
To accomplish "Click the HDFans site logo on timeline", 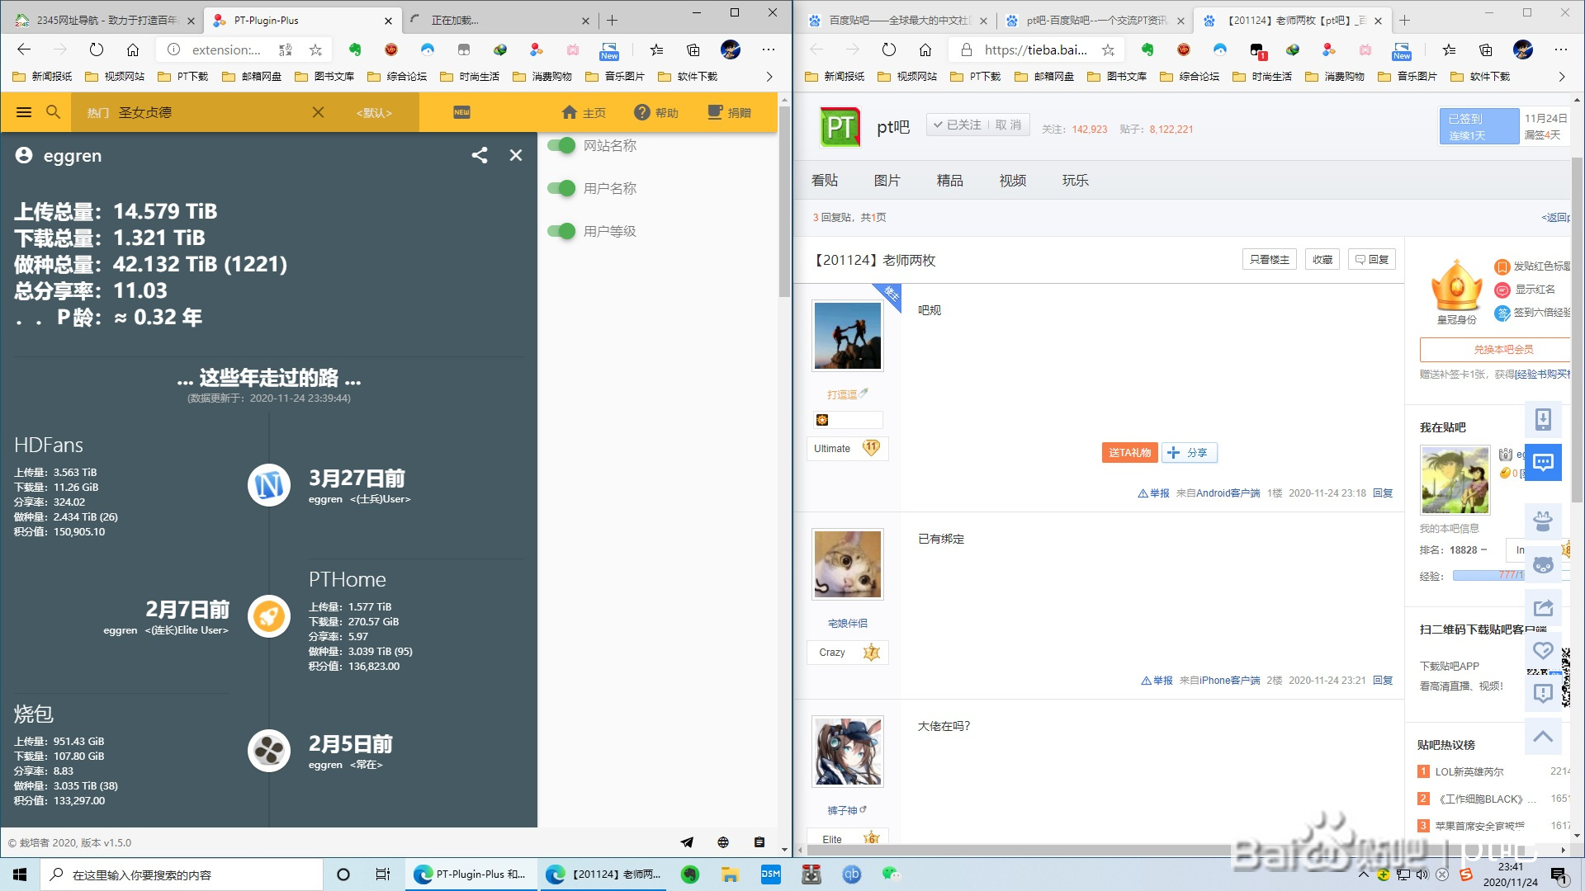I will click(269, 485).
